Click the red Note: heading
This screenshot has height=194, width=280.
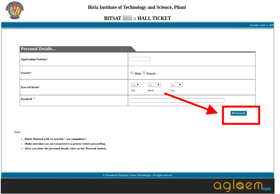coord(17,132)
